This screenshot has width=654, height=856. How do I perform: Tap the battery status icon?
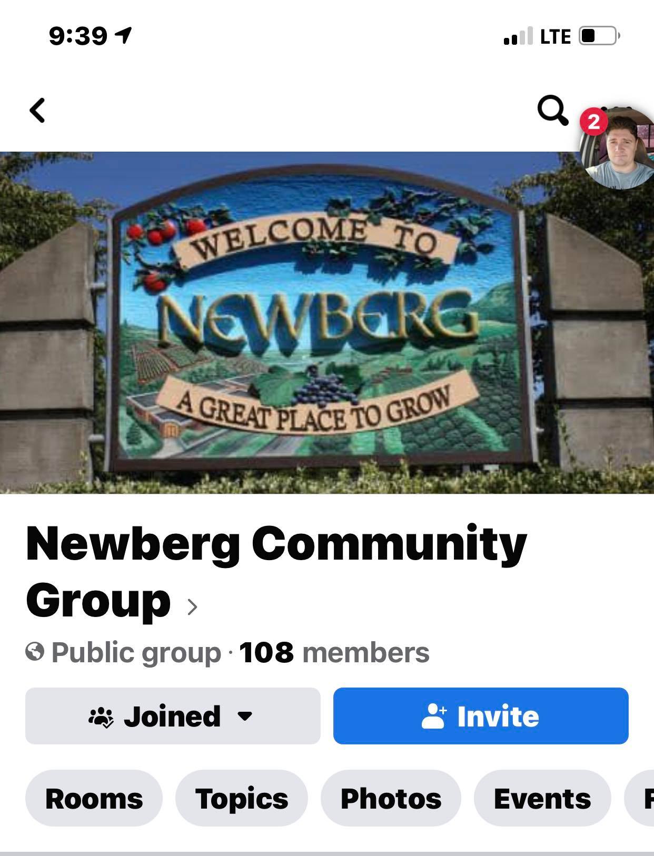599,36
